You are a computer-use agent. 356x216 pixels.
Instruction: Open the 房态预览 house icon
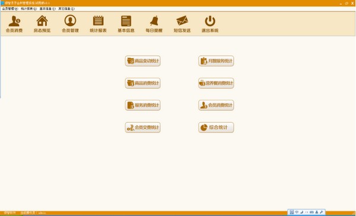[x=42, y=24]
